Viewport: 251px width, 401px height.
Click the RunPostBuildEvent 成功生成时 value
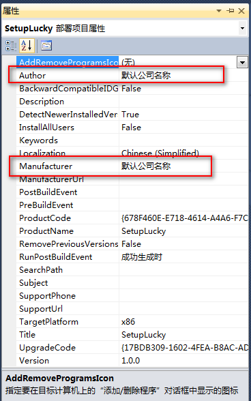[142, 257]
